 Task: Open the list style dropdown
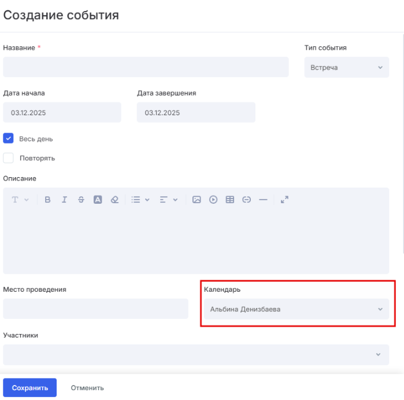[140, 200]
